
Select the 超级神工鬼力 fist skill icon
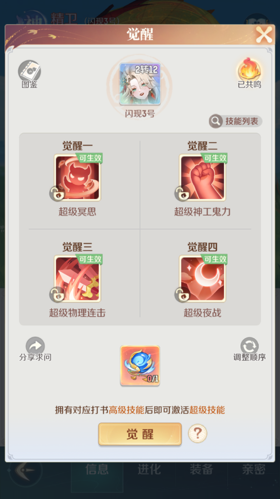tap(202, 177)
